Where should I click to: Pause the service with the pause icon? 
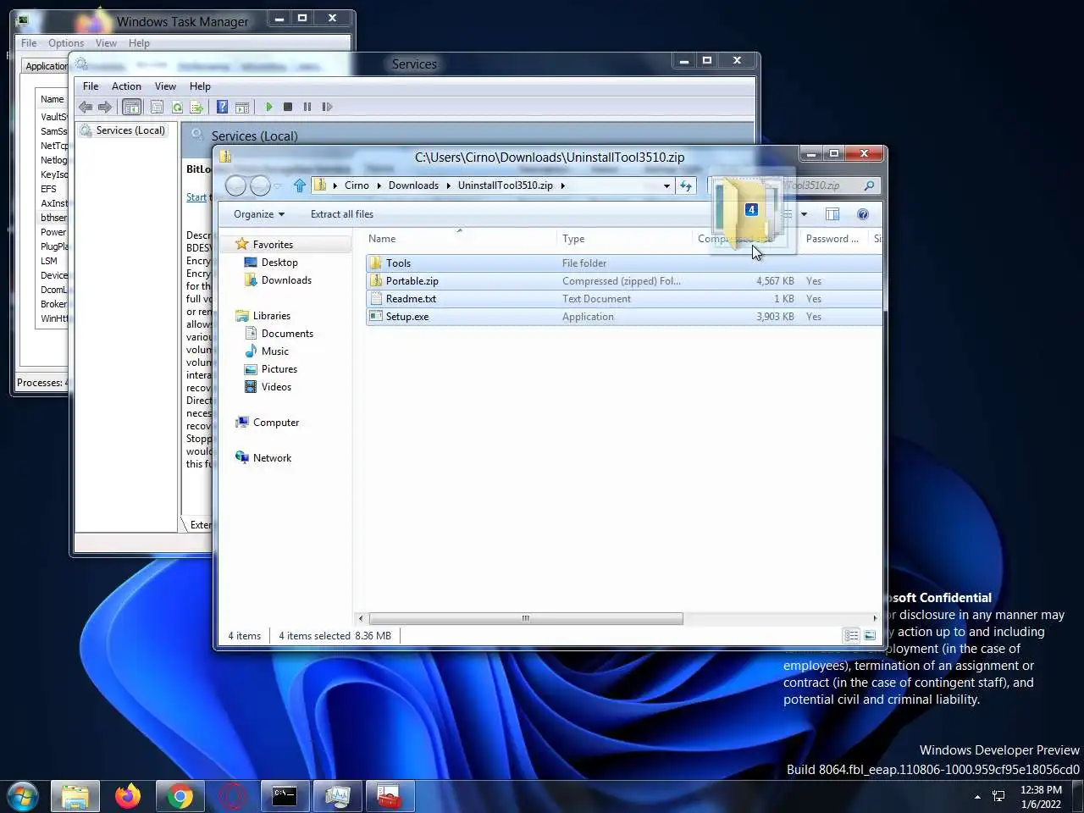coord(307,107)
